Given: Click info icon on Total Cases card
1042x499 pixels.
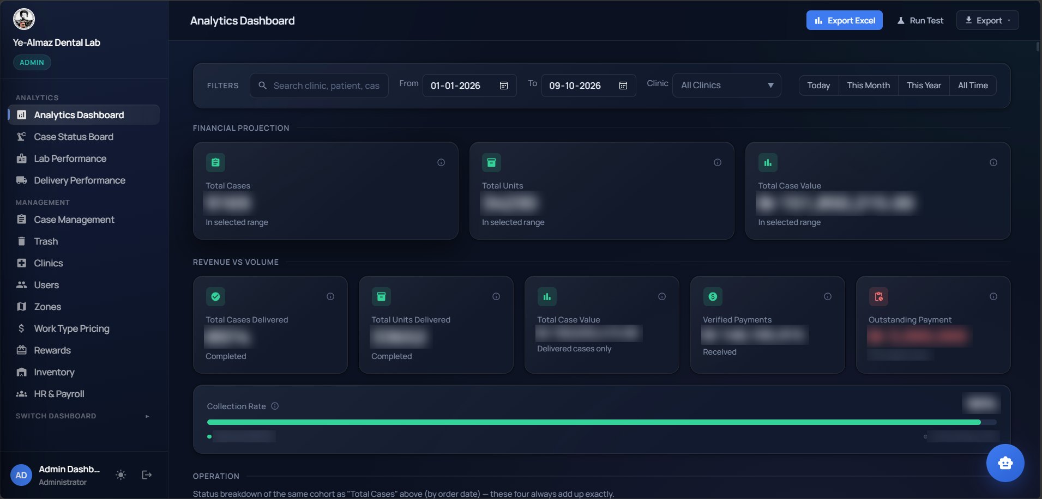Looking at the screenshot, I should click(x=441, y=162).
